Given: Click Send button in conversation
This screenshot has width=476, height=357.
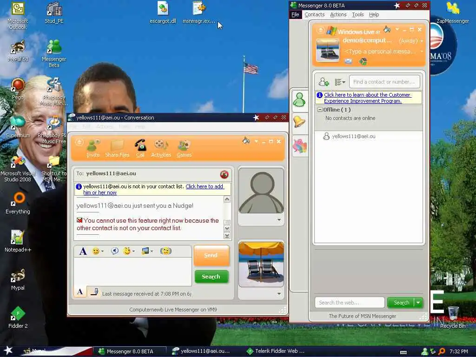Looking at the screenshot, I should click(x=211, y=255).
